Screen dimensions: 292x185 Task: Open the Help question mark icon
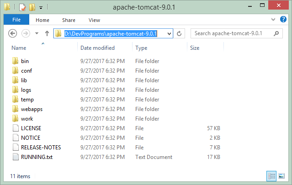(x=283, y=19)
